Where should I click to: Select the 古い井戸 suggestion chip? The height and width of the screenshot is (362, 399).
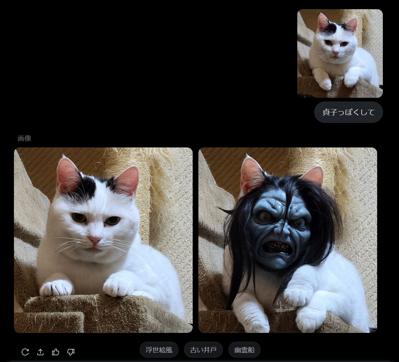[x=203, y=350]
